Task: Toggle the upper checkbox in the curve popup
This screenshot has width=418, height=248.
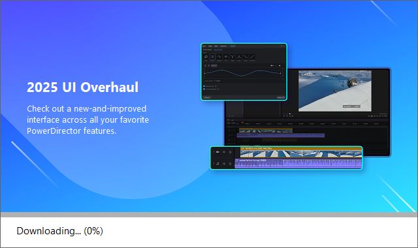Action: coord(204,86)
